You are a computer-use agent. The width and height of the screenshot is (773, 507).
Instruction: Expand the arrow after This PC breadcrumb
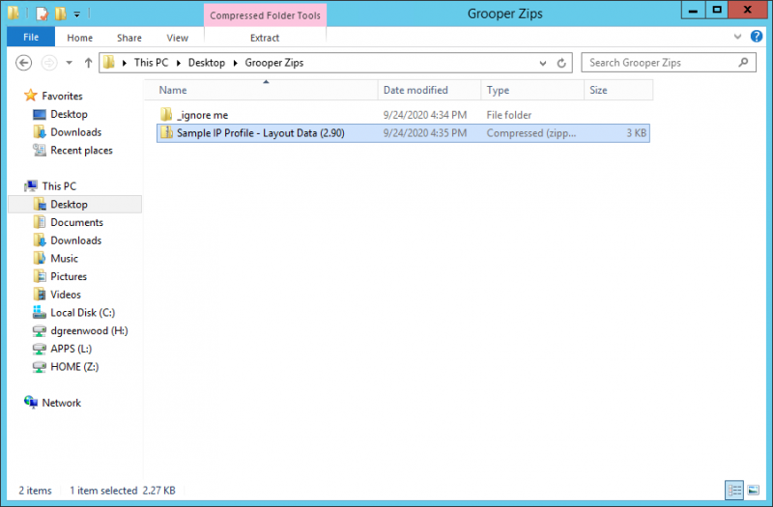179,63
